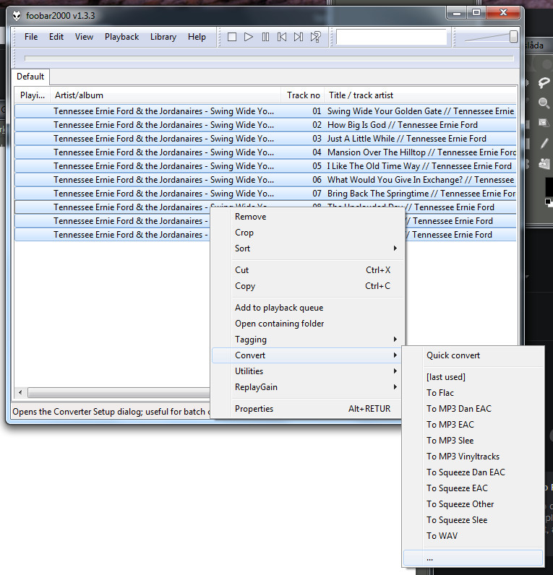Choose the To Squeeze Slee preset
553x575 pixels.
(x=473, y=519)
